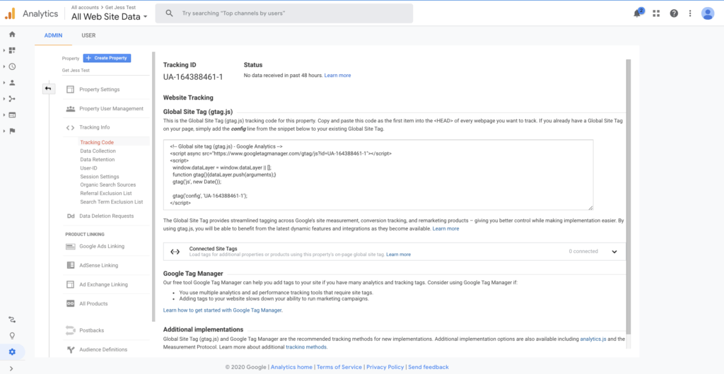Open the Terms of Service footer link

click(x=339, y=367)
